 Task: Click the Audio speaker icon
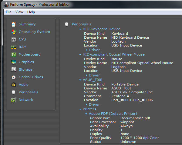[x=14, y=85]
